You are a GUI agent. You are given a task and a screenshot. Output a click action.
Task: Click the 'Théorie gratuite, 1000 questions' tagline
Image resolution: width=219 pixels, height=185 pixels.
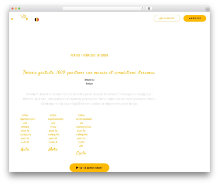pos(89,73)
